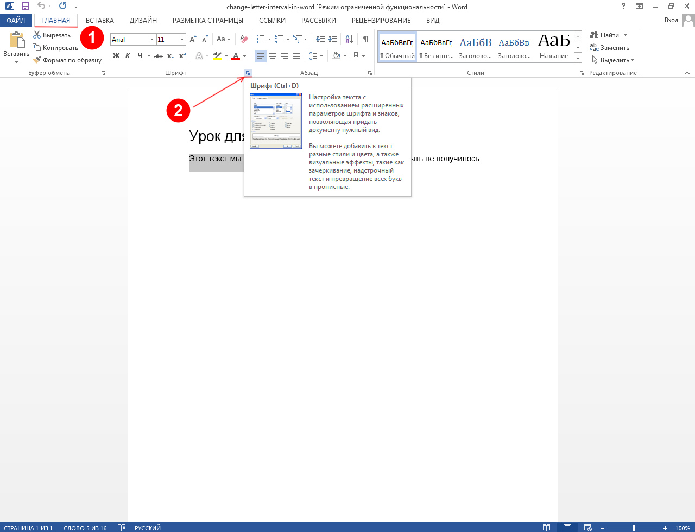Apply the Название style
This screenshot has height=532, width=695.
pos(554,47)
